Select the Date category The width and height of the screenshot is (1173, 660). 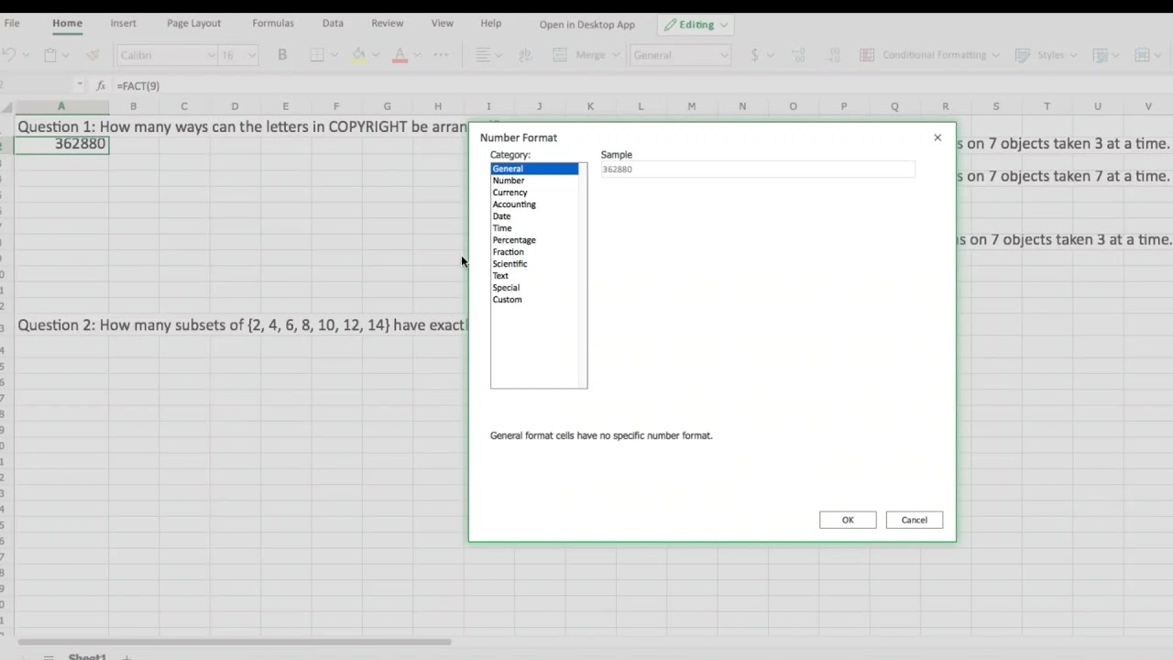point(534,216)
